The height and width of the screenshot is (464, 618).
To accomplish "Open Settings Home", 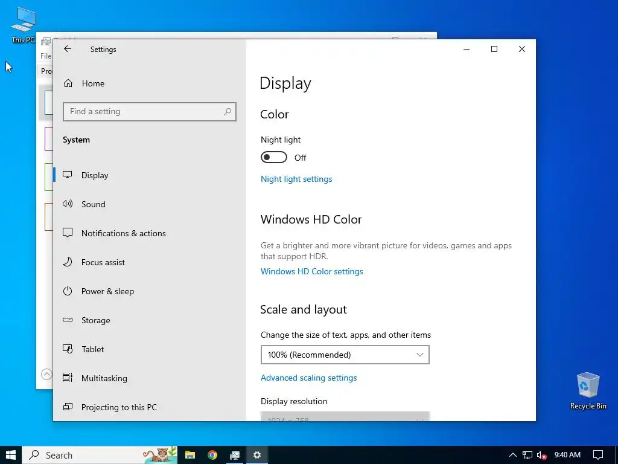I will click(93, 83).
